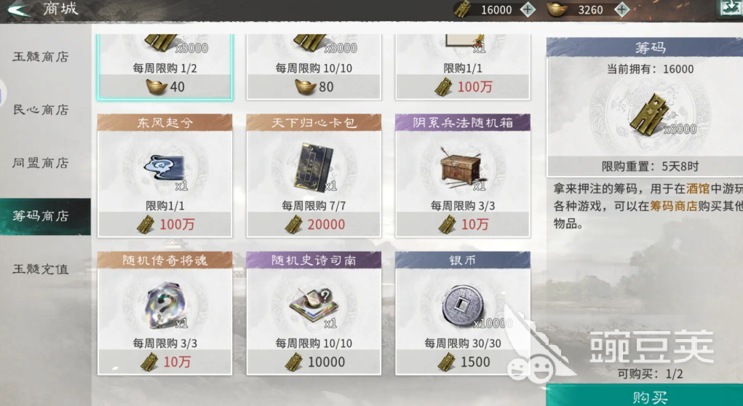Open the 玉髓充值 recharge tab
The width and height of the screenshot is (743, 406).
41,269
